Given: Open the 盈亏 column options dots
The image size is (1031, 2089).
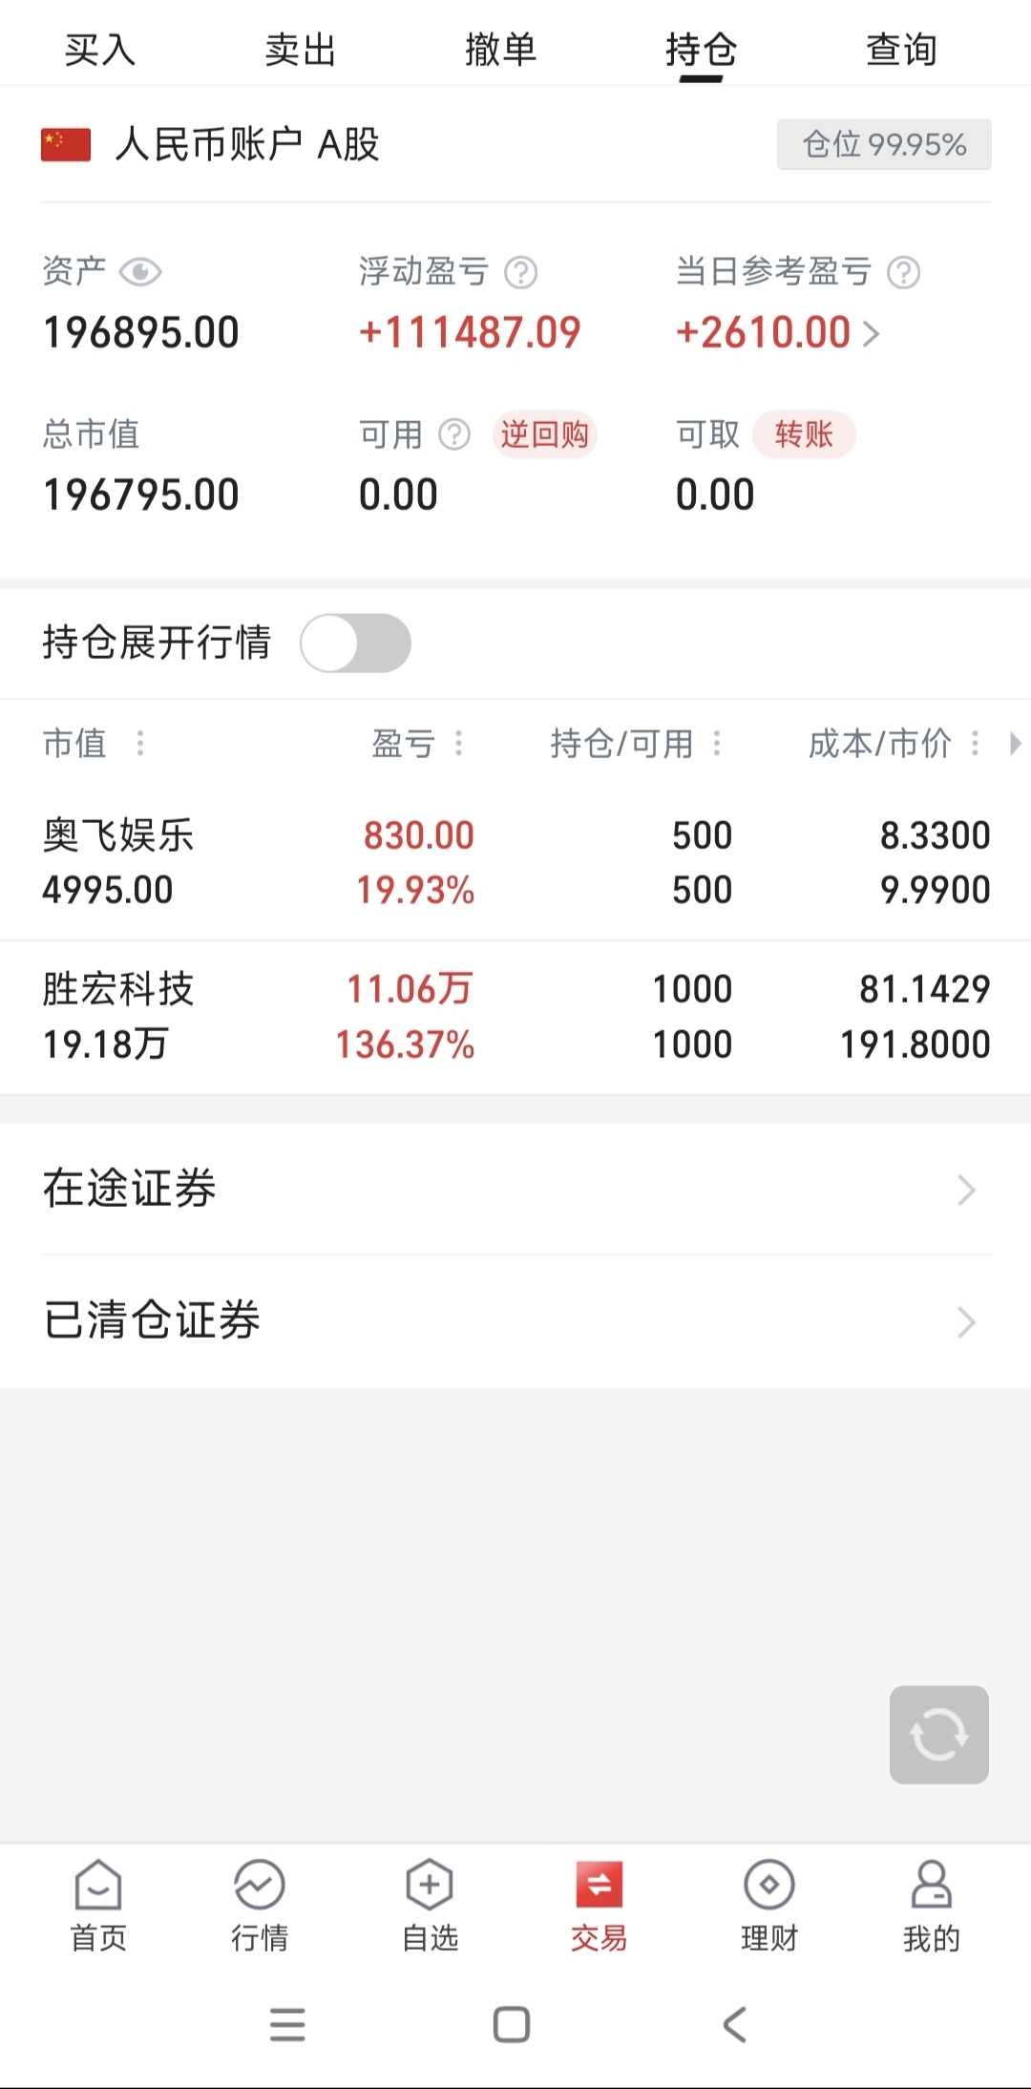Looking at the screenshot, I should [459, 743].
